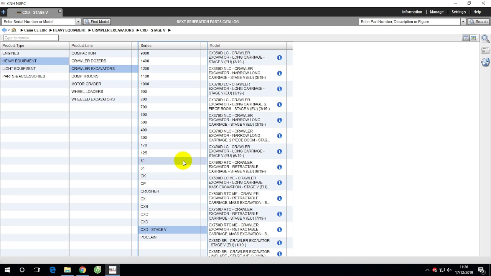This screenshot has height=276, width=491.
Task: Open info for CX500D RTC ME model
Action: pyautogui.click(x=279, y=199)
